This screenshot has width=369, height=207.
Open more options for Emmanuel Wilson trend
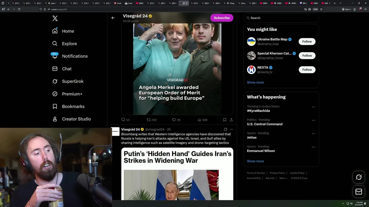[x=313, y=147]
